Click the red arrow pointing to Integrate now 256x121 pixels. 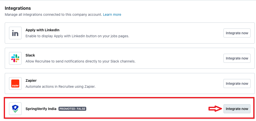(215, 109)
